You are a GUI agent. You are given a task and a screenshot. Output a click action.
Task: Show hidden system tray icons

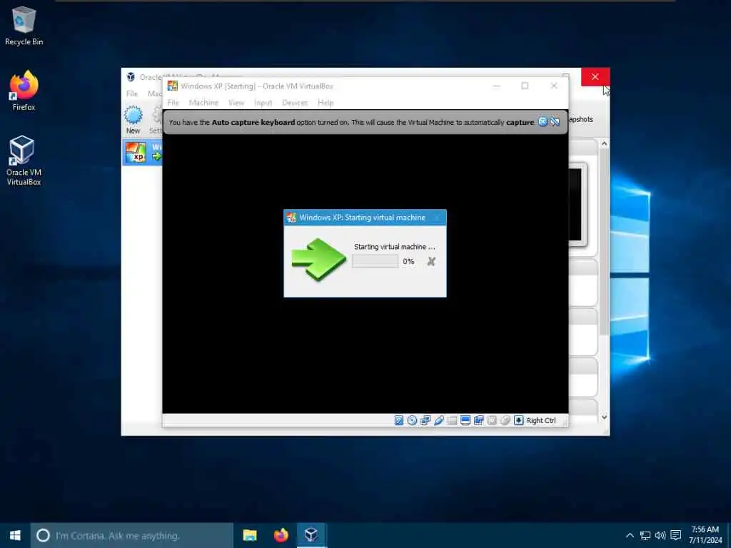630,535
